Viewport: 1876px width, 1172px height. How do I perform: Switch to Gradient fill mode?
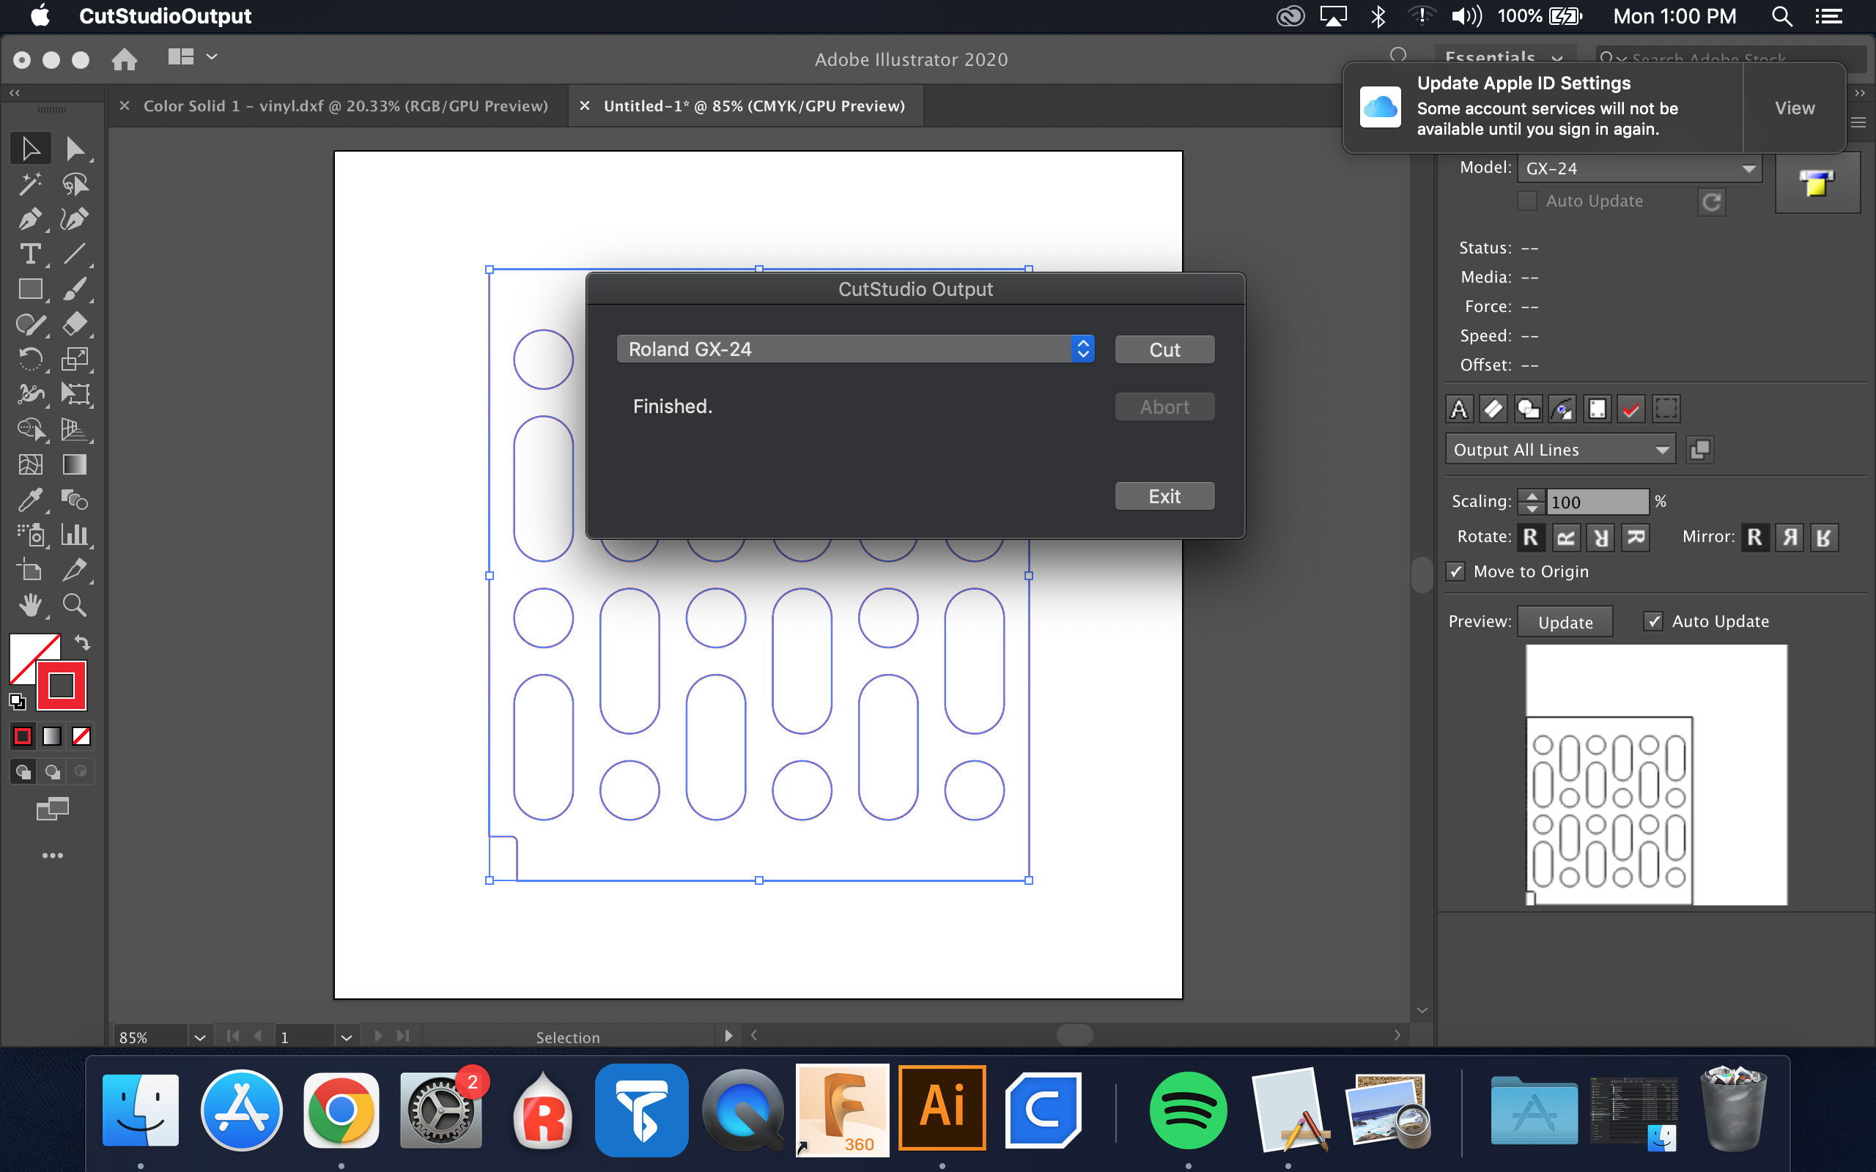click(x=51, y=735)
